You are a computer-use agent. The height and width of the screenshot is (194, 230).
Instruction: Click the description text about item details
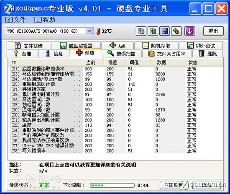tap(87, 165)
